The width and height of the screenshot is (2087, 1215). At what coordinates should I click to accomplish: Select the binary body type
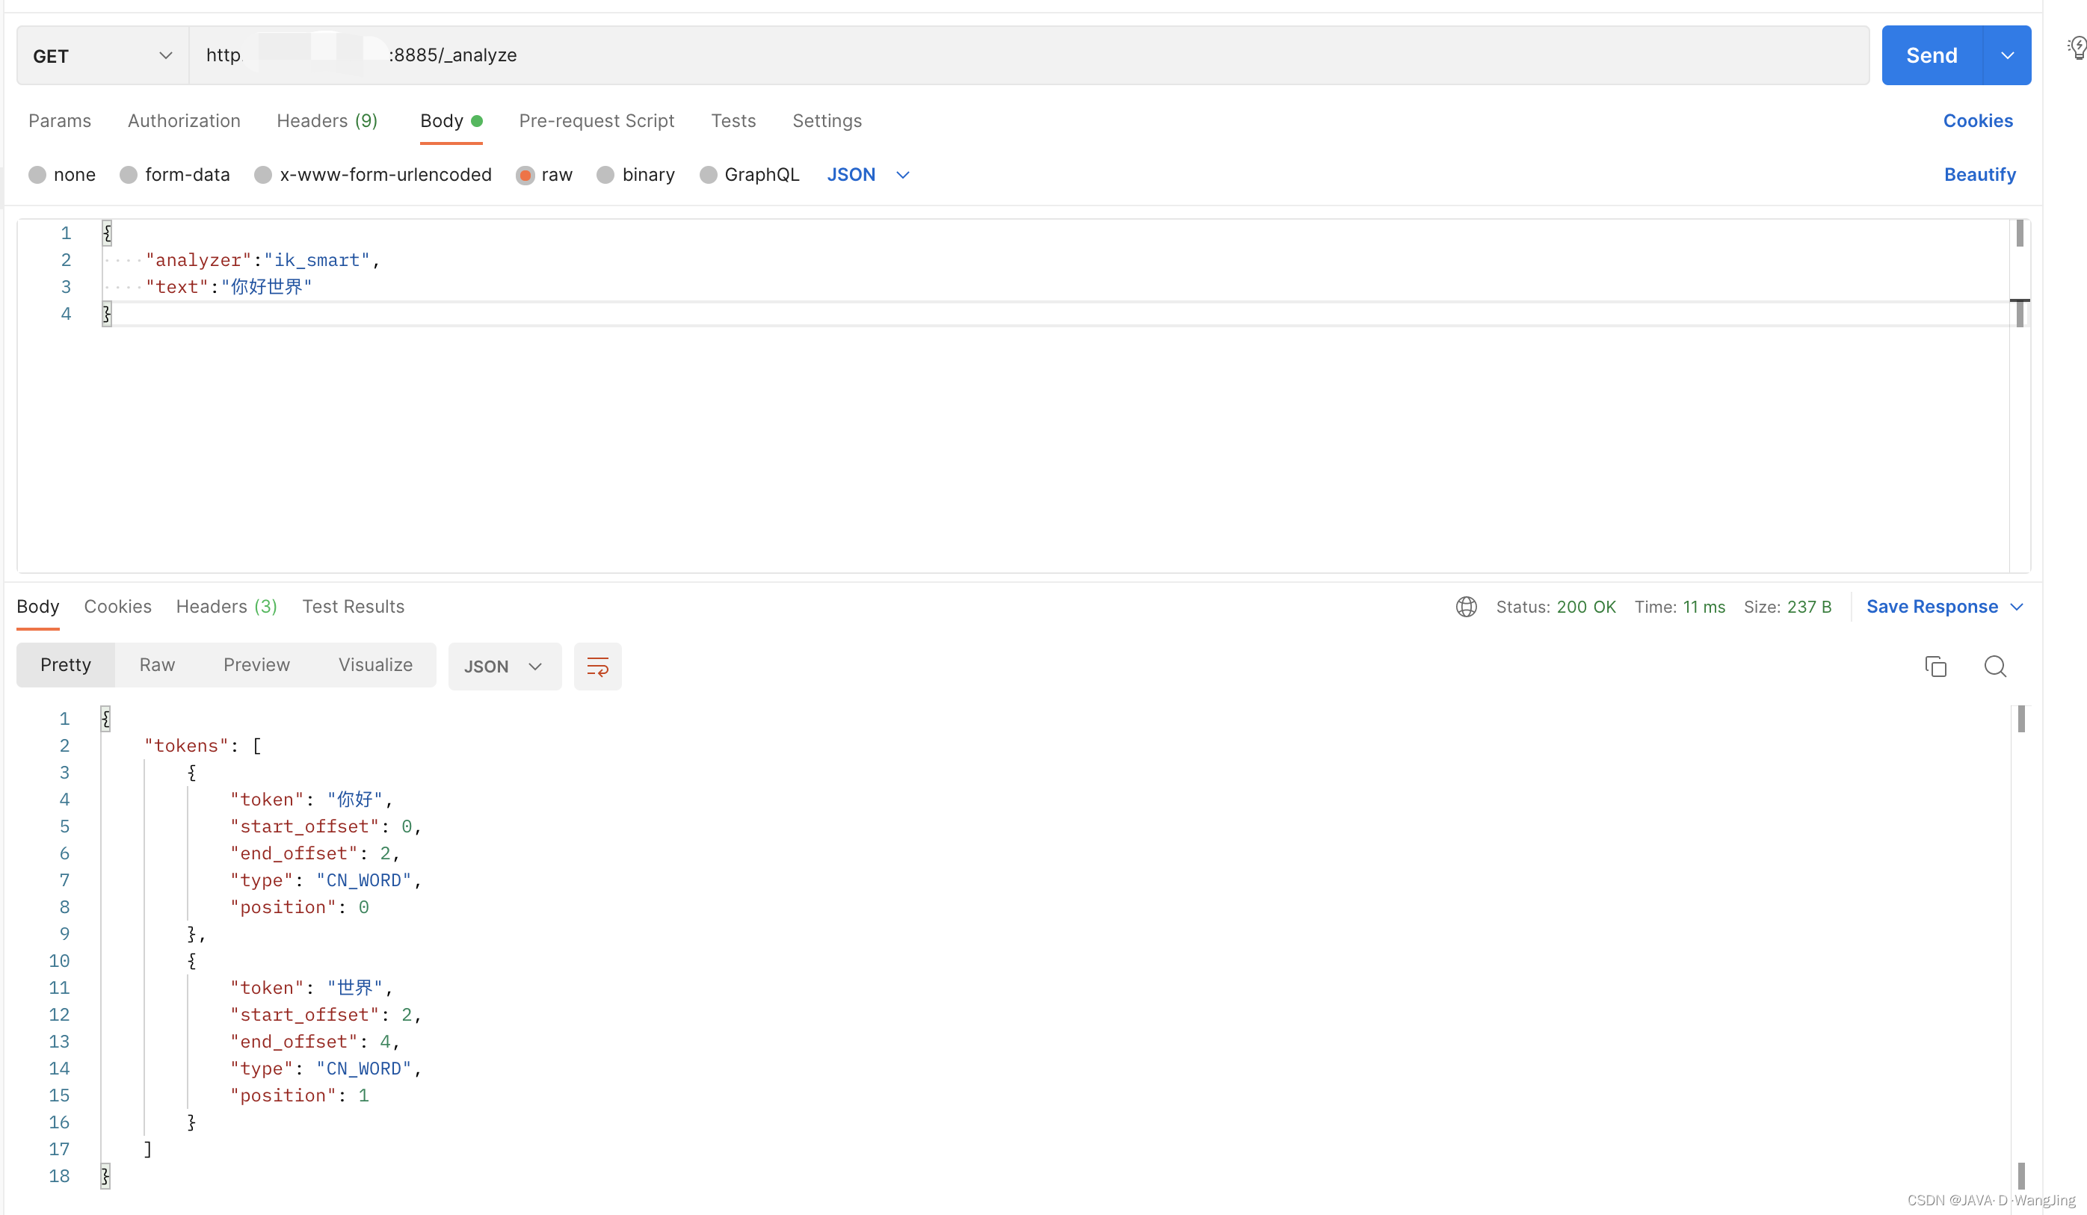click(x=635, y=175)
